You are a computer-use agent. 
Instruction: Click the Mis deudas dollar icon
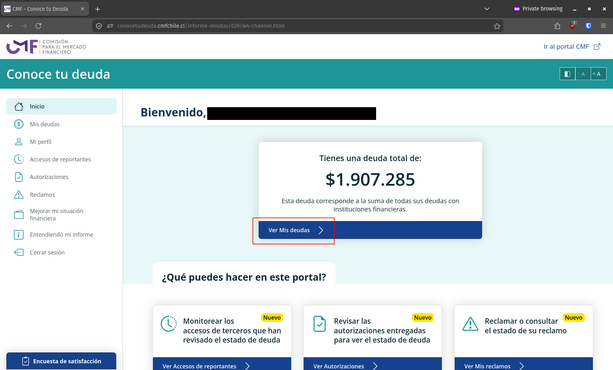19,124
